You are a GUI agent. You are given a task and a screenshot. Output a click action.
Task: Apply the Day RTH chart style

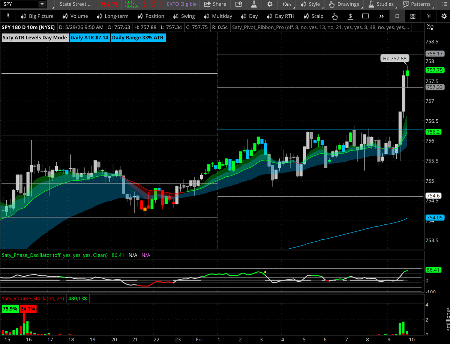click(x=280, y=16)
